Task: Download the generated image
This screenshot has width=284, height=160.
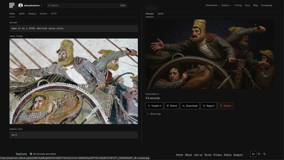Action: pyautogui.click(x=190, y=106)
